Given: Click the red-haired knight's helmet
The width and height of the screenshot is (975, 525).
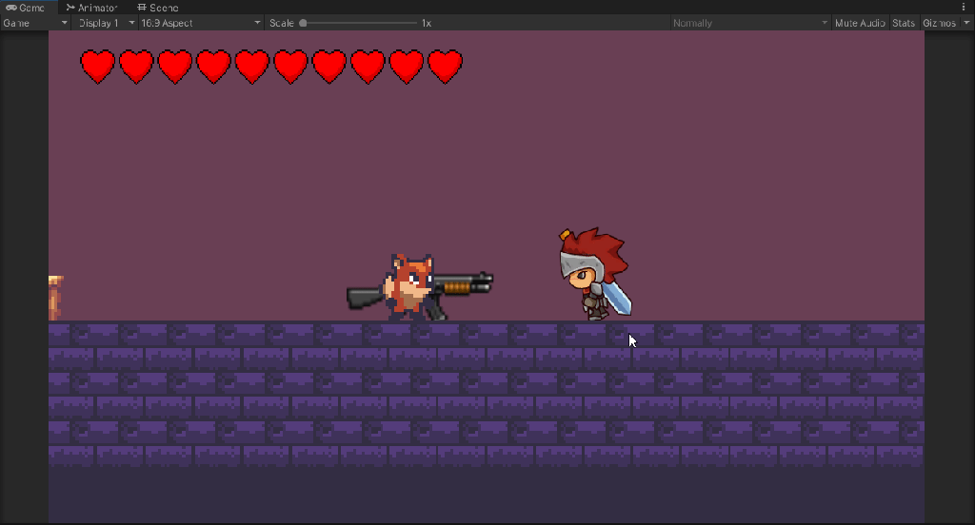Looking at the screenshot, I should tap(577, 257).
